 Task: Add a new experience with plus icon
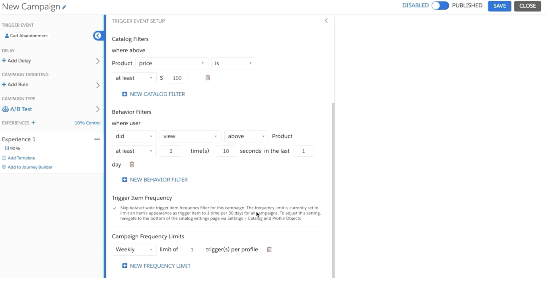point(33,123)
